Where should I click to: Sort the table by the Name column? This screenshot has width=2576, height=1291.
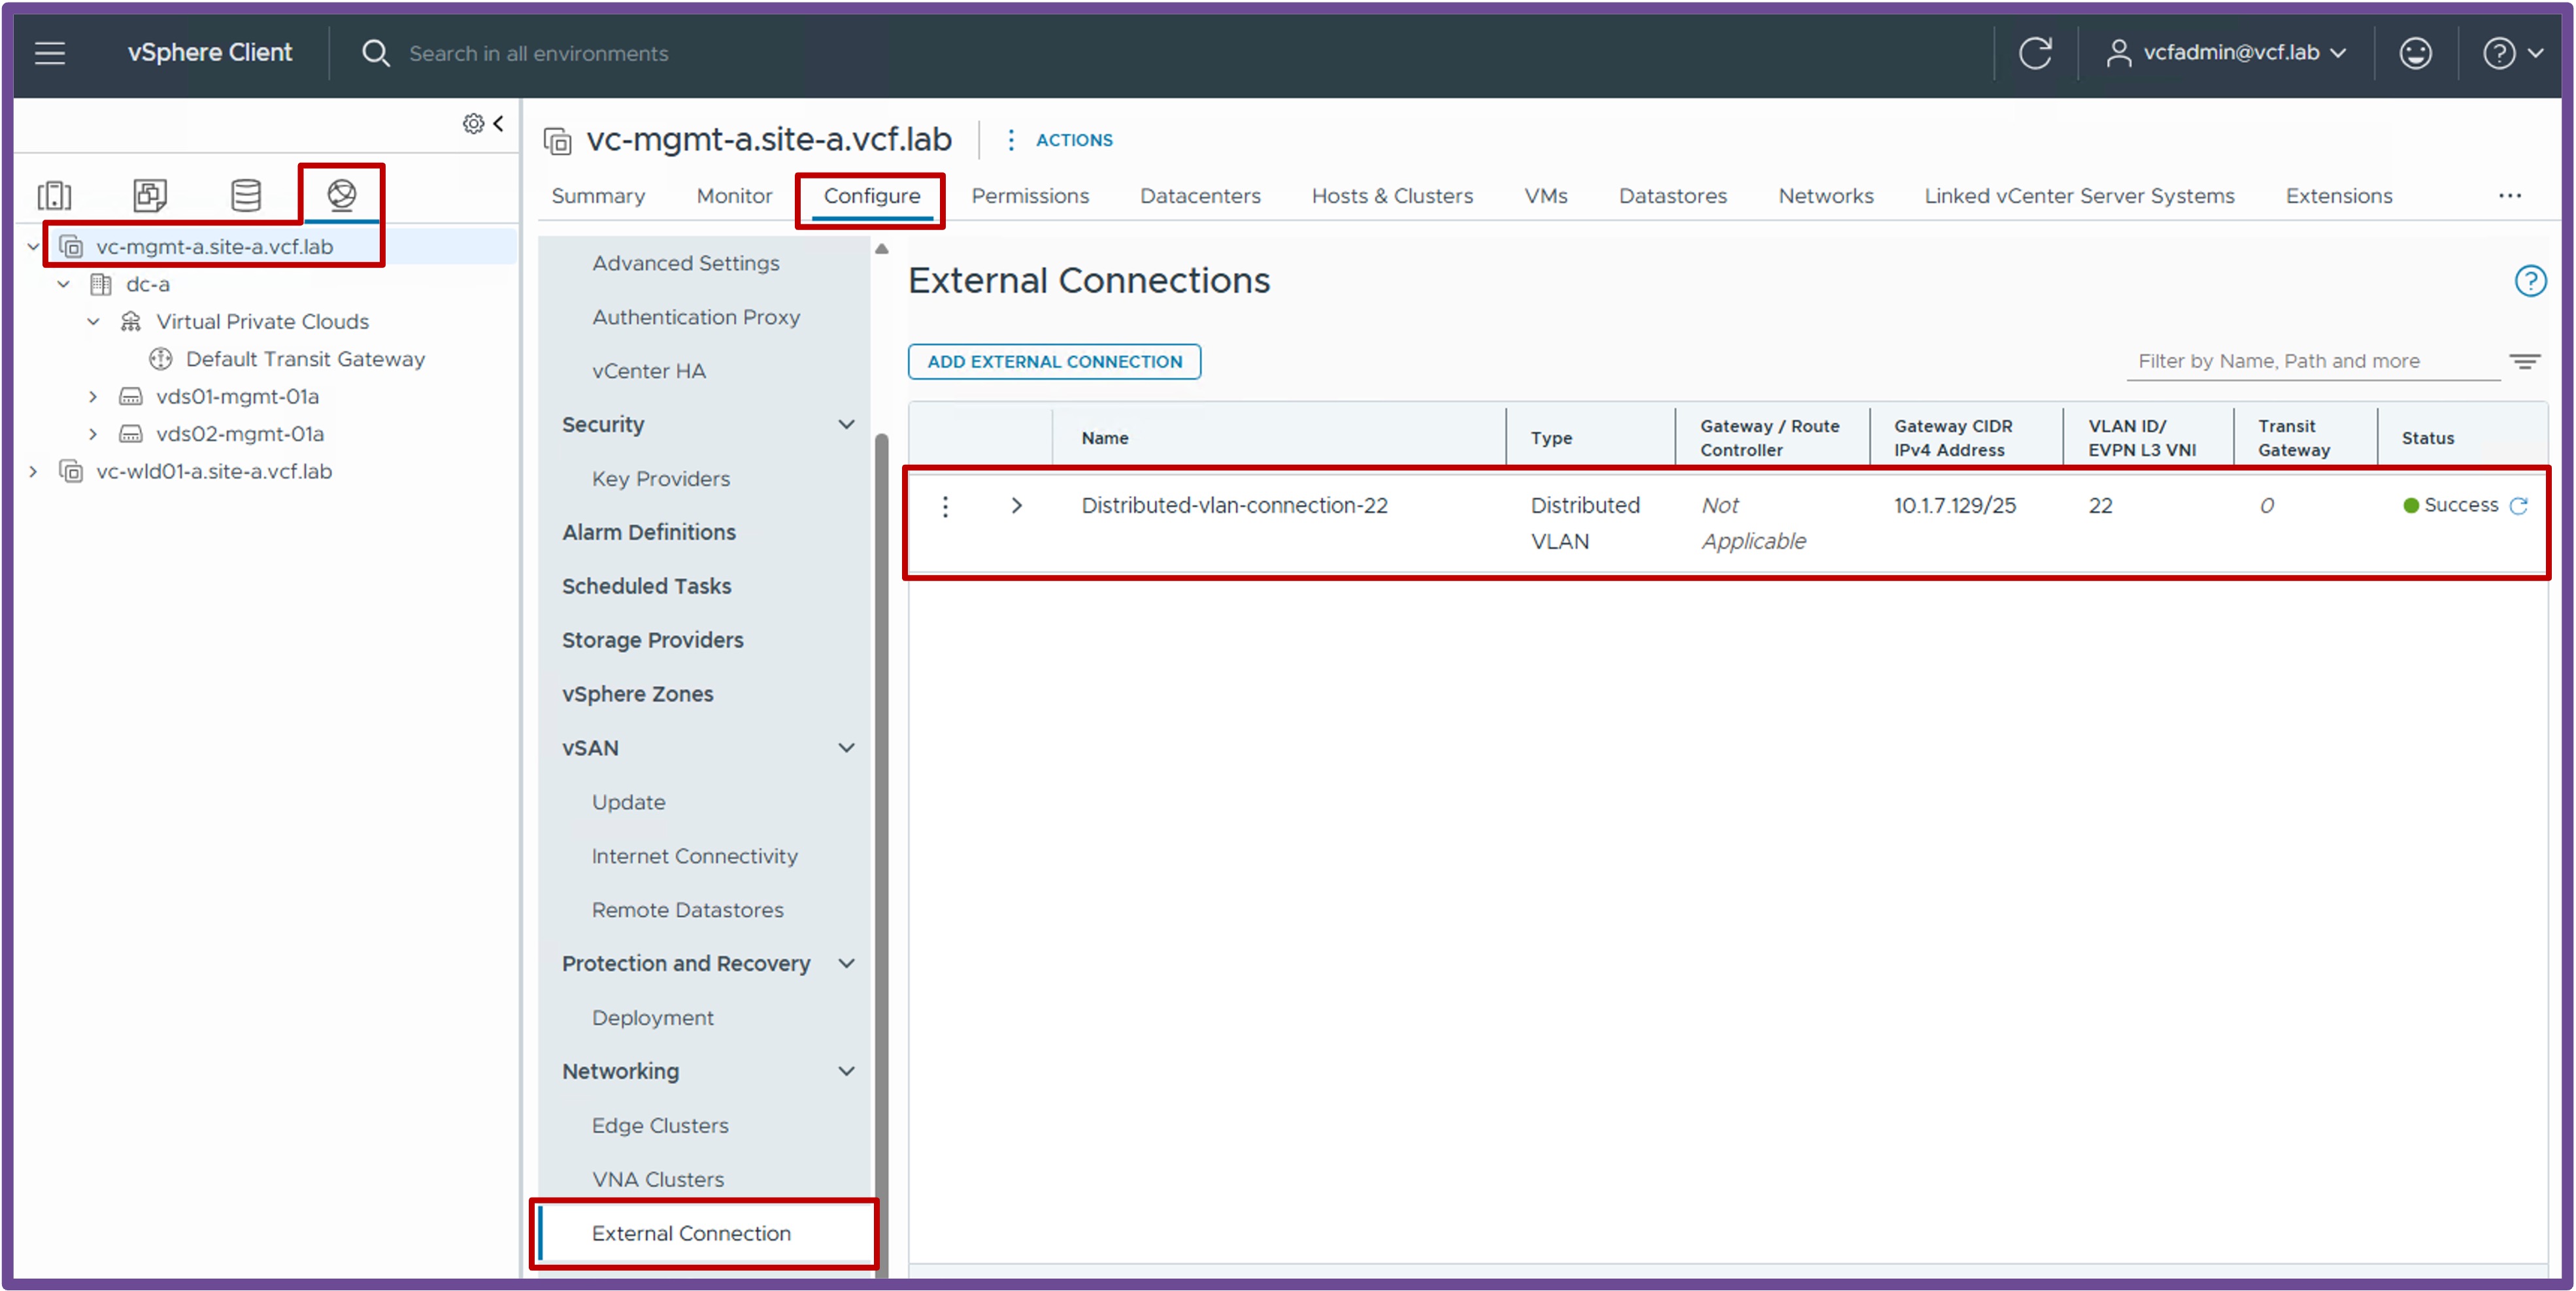pos(1104,438)
